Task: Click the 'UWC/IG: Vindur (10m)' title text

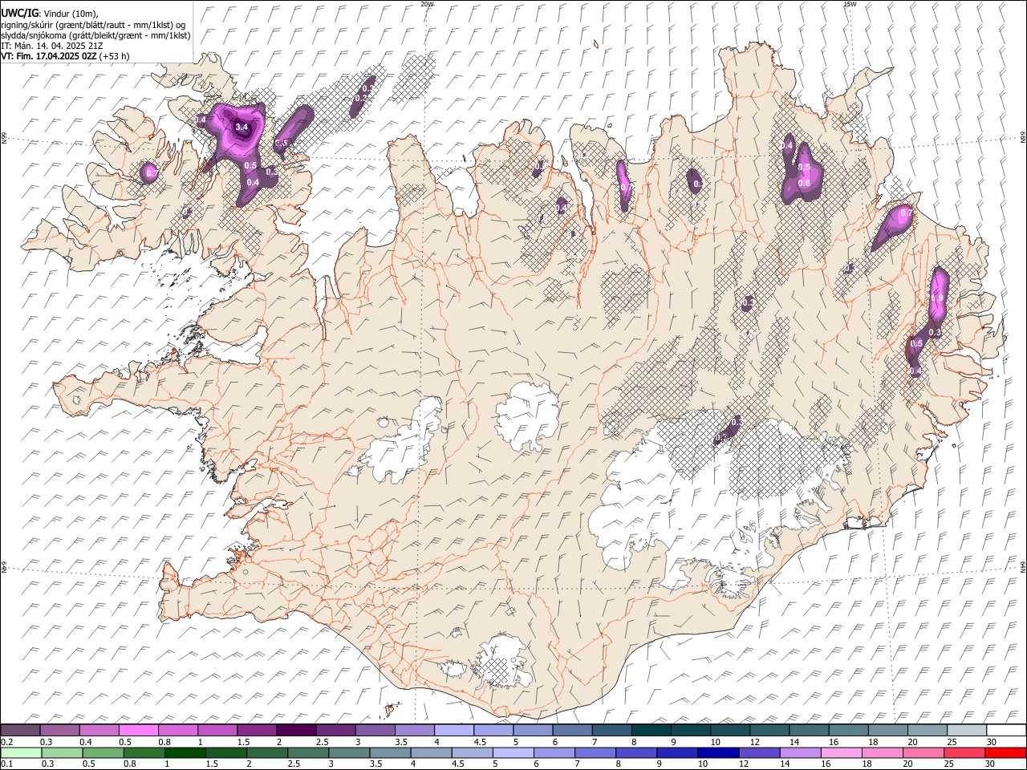Action: 50,14
